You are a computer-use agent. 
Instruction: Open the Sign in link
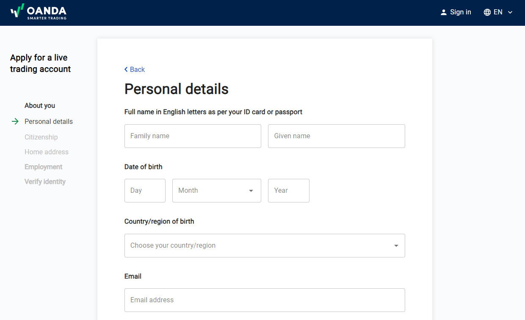[461, 12]
